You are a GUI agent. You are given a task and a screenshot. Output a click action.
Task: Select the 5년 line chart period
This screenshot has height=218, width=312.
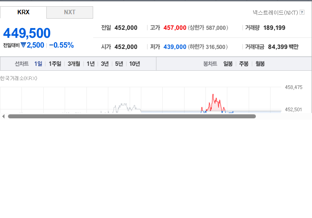click(x=119, y=64)
